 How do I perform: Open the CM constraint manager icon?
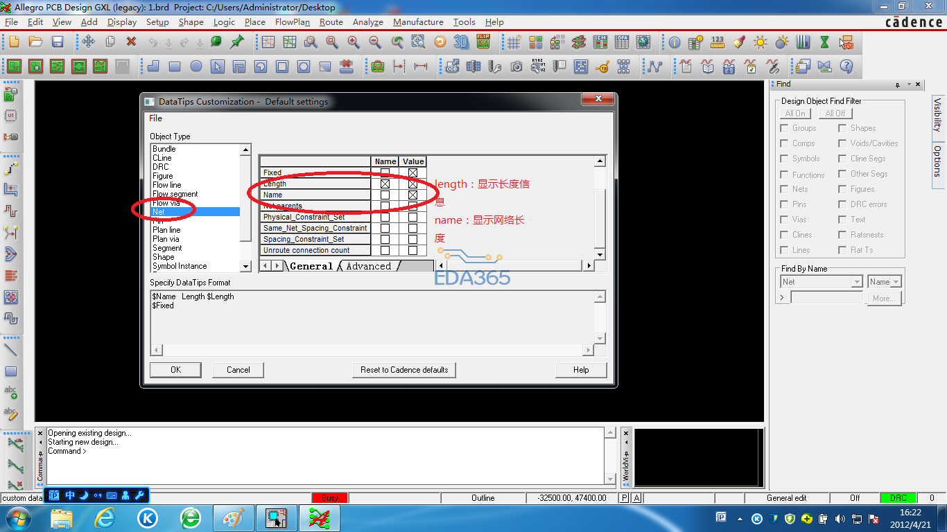click(x=600, y=42)
